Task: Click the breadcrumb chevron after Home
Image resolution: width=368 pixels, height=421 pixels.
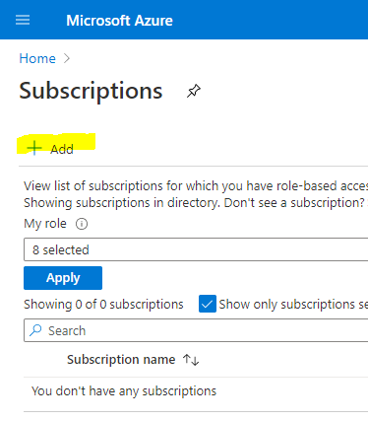Action: click(67, 58)
